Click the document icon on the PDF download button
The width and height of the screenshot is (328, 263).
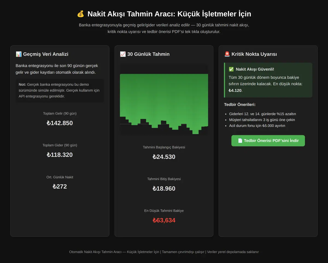(240, 141)
